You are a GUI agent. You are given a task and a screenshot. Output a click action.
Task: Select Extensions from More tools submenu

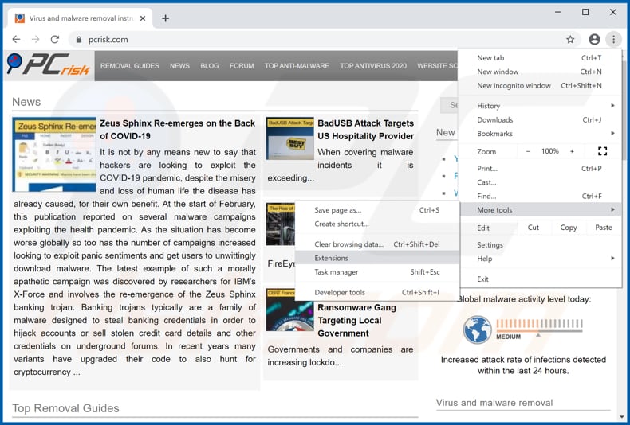pos(331,258)
